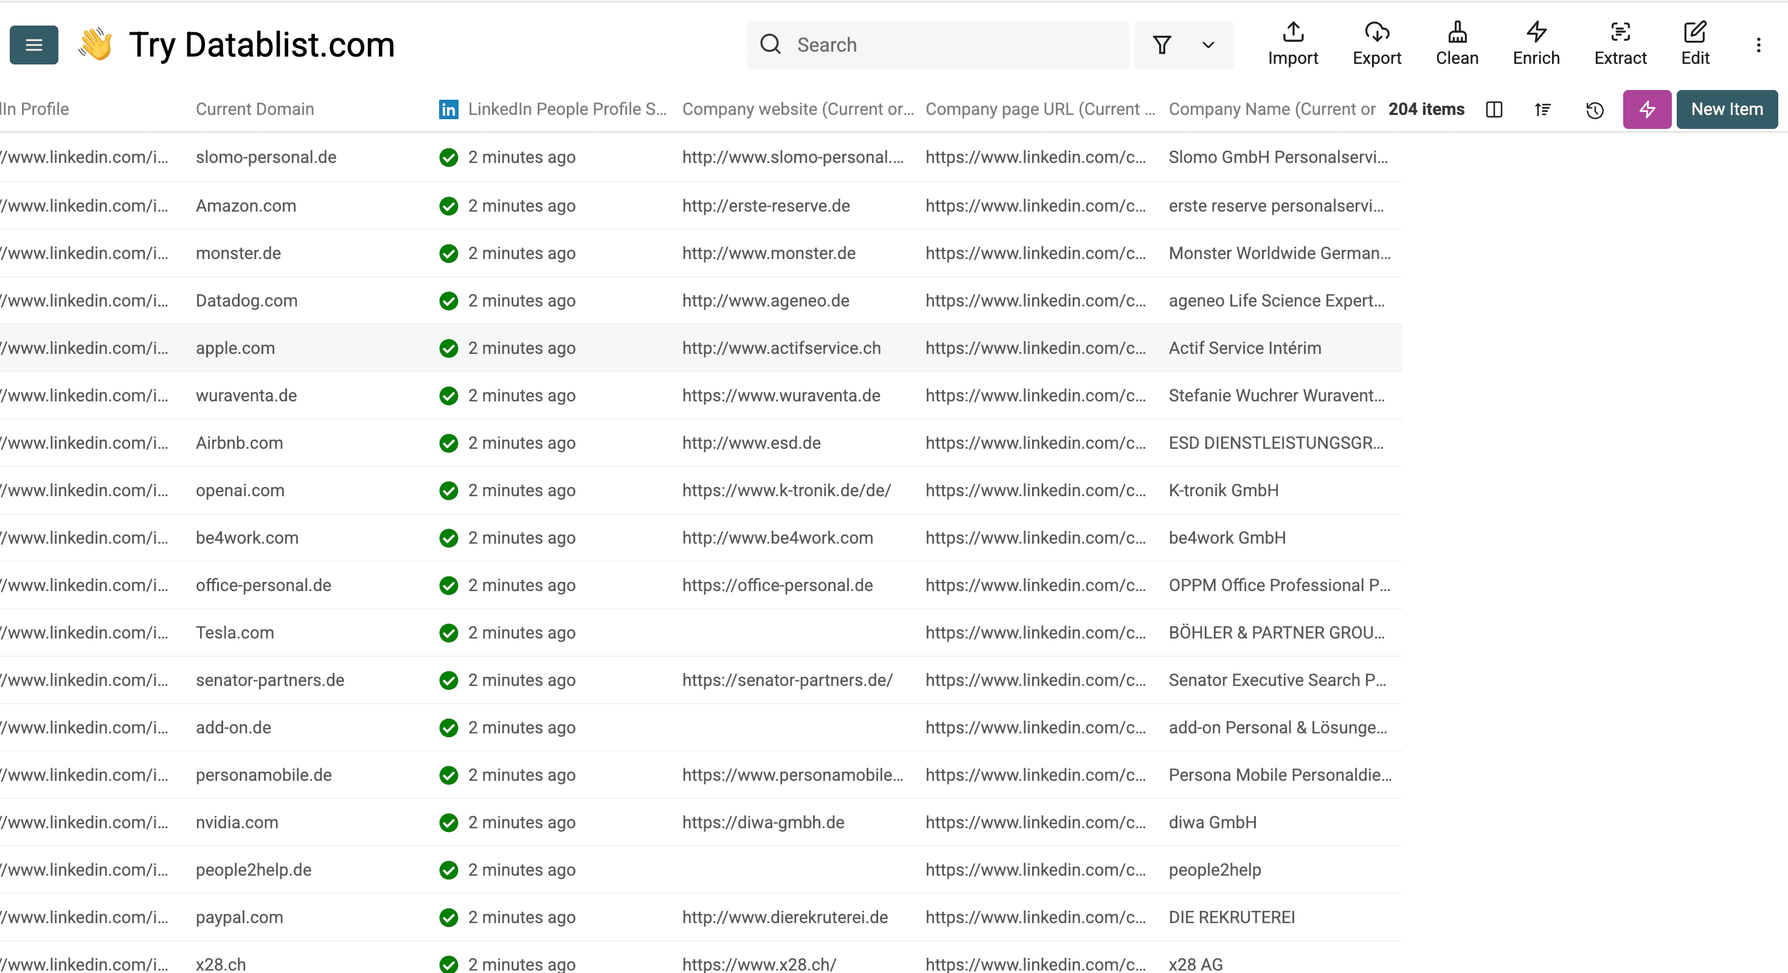The width and height of the screenshot is (1788, 973).
Task: Click the LinkedIn icon in the People Profile column header
Action: click(x=448, y=109)
